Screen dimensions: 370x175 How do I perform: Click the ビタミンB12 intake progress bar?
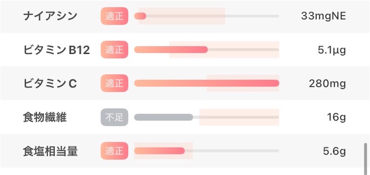pyautogui.click(x=207, y=50)
